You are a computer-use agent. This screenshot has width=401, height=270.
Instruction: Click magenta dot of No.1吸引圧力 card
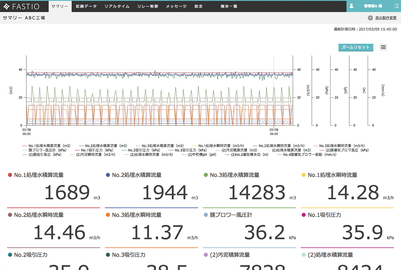pyautogui.click(x=303, y=215)
